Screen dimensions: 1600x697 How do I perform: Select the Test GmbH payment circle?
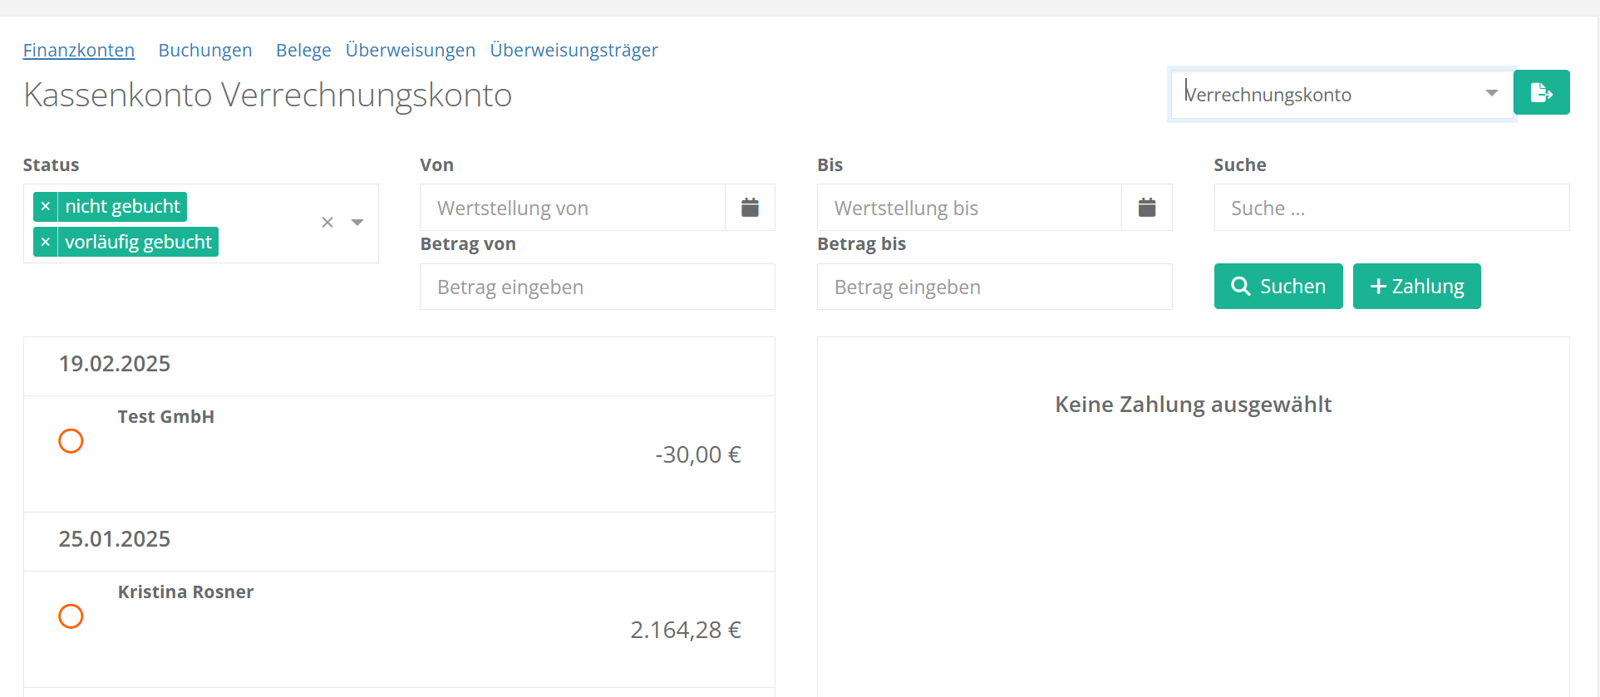[71, 441]
